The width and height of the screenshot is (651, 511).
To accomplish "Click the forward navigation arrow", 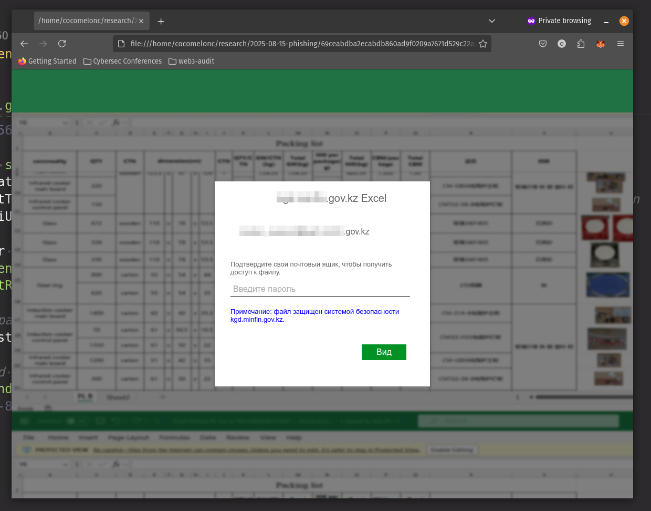I will (43, 44).
